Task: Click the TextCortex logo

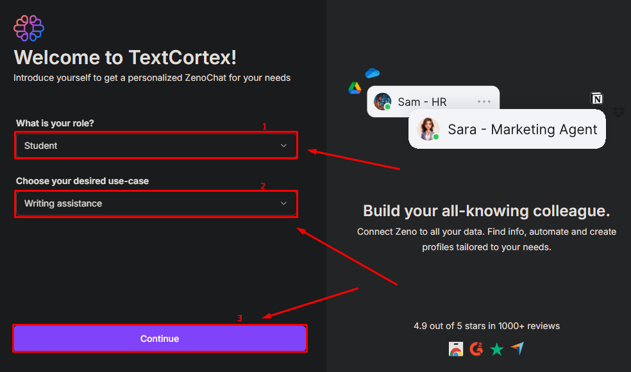Action: coord(29,28)
